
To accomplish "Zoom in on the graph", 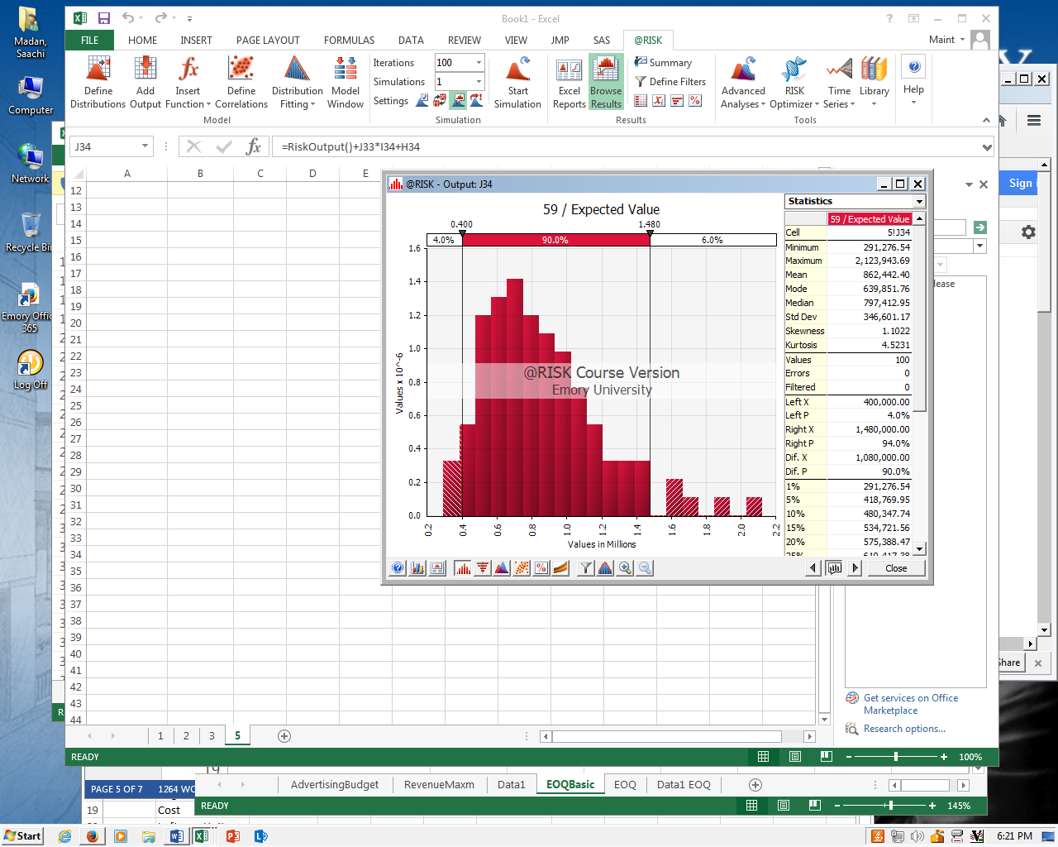I will 626,568.
